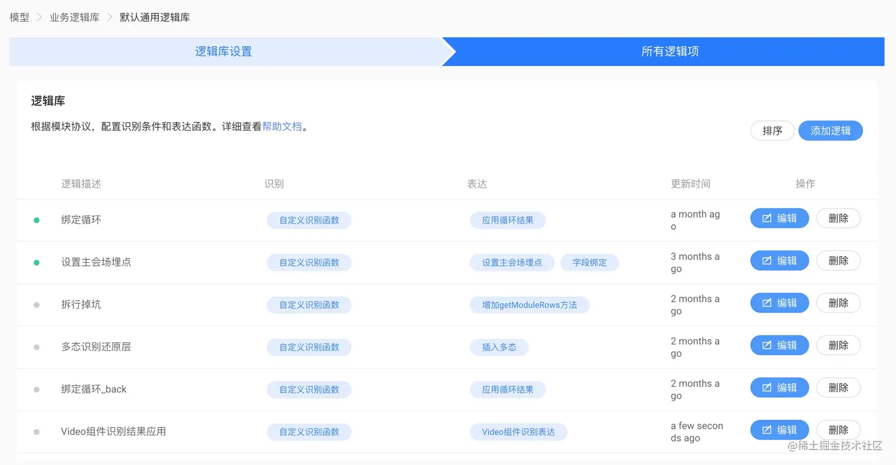Click the 逻辑描述 column header

[81, 184]
